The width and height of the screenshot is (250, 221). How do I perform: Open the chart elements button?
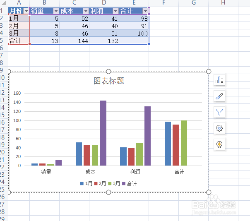tap(219, 80)
